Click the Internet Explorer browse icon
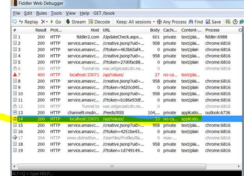This screenshot has width=244, height=176. [x=242, y=22]
